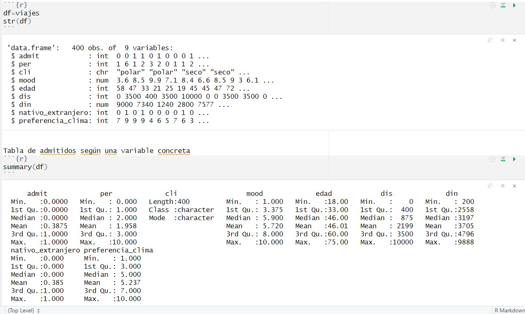Click the 'Max. :9888' value under din
Screen dimensions: 525x314
pyautogui.click(x=450, y=242)
